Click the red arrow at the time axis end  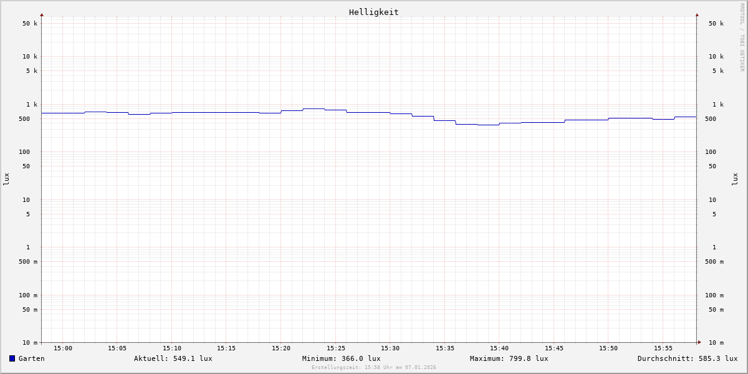click(x=699, y=342)
